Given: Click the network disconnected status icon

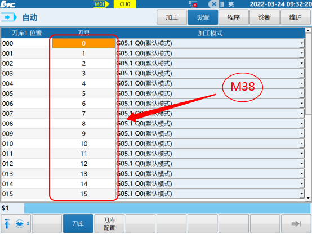Looking at the screenshot, I should click(193, 4).
